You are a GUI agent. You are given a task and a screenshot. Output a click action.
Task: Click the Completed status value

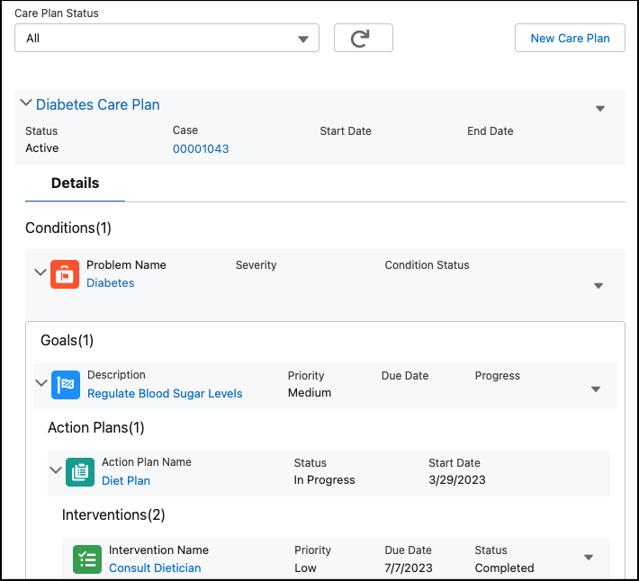tap(504, 568)
